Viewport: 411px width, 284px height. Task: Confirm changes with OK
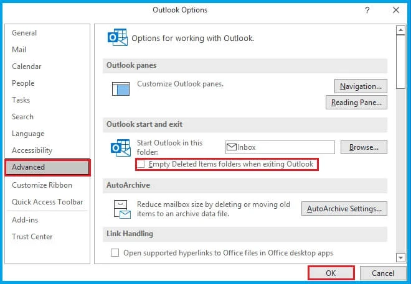[x=331, y=273]
